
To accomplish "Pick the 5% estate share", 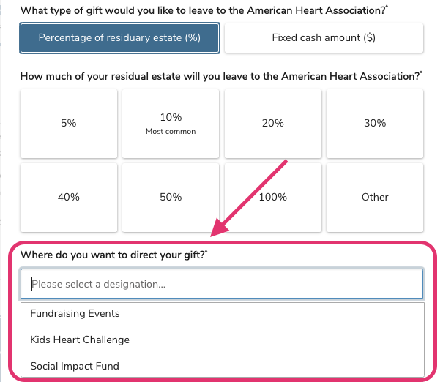I will click(69, 124).
